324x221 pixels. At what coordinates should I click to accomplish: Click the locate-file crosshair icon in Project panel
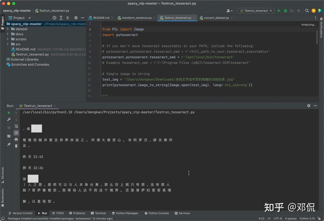click(x=54, y=18)
